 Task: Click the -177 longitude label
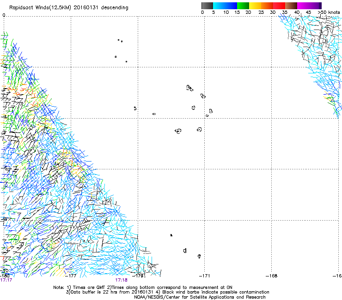tap(71, 276)
